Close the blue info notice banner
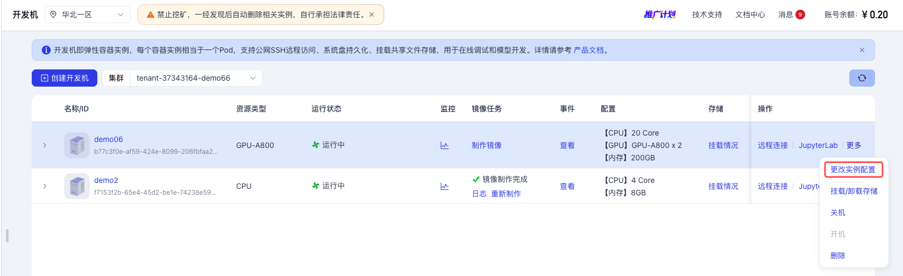This screenshot has width=903, height=276. 862,50
